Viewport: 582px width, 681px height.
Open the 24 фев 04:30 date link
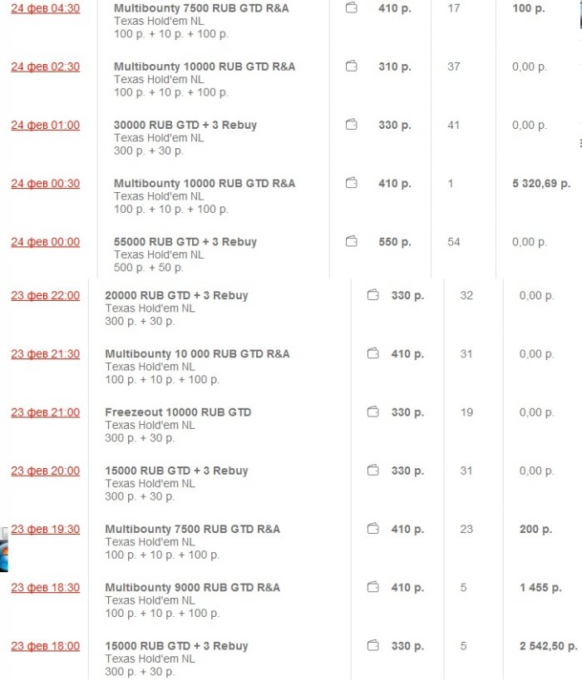pos(46,8)
